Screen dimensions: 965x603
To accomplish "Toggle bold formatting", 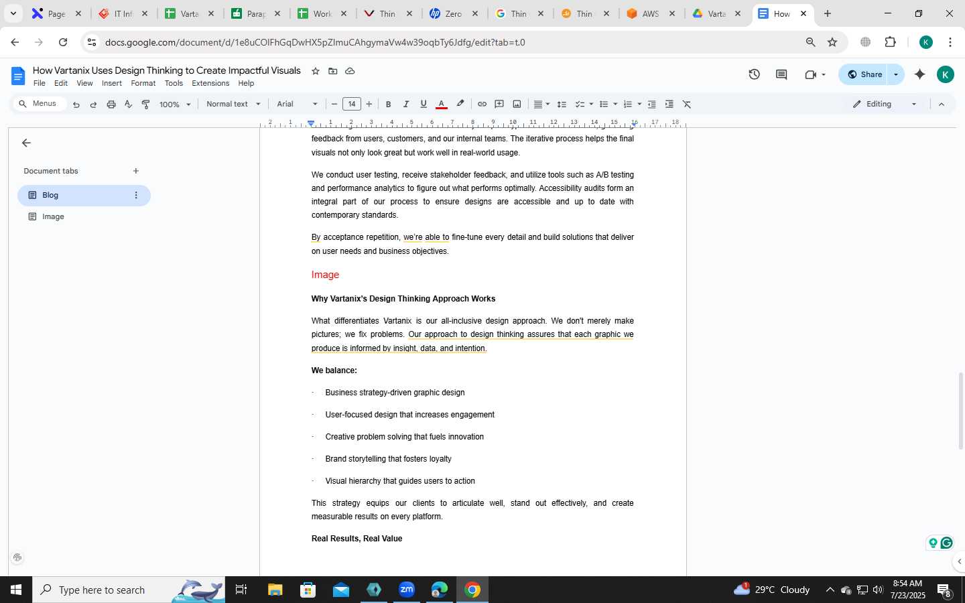I will click(x=388, y=105).
